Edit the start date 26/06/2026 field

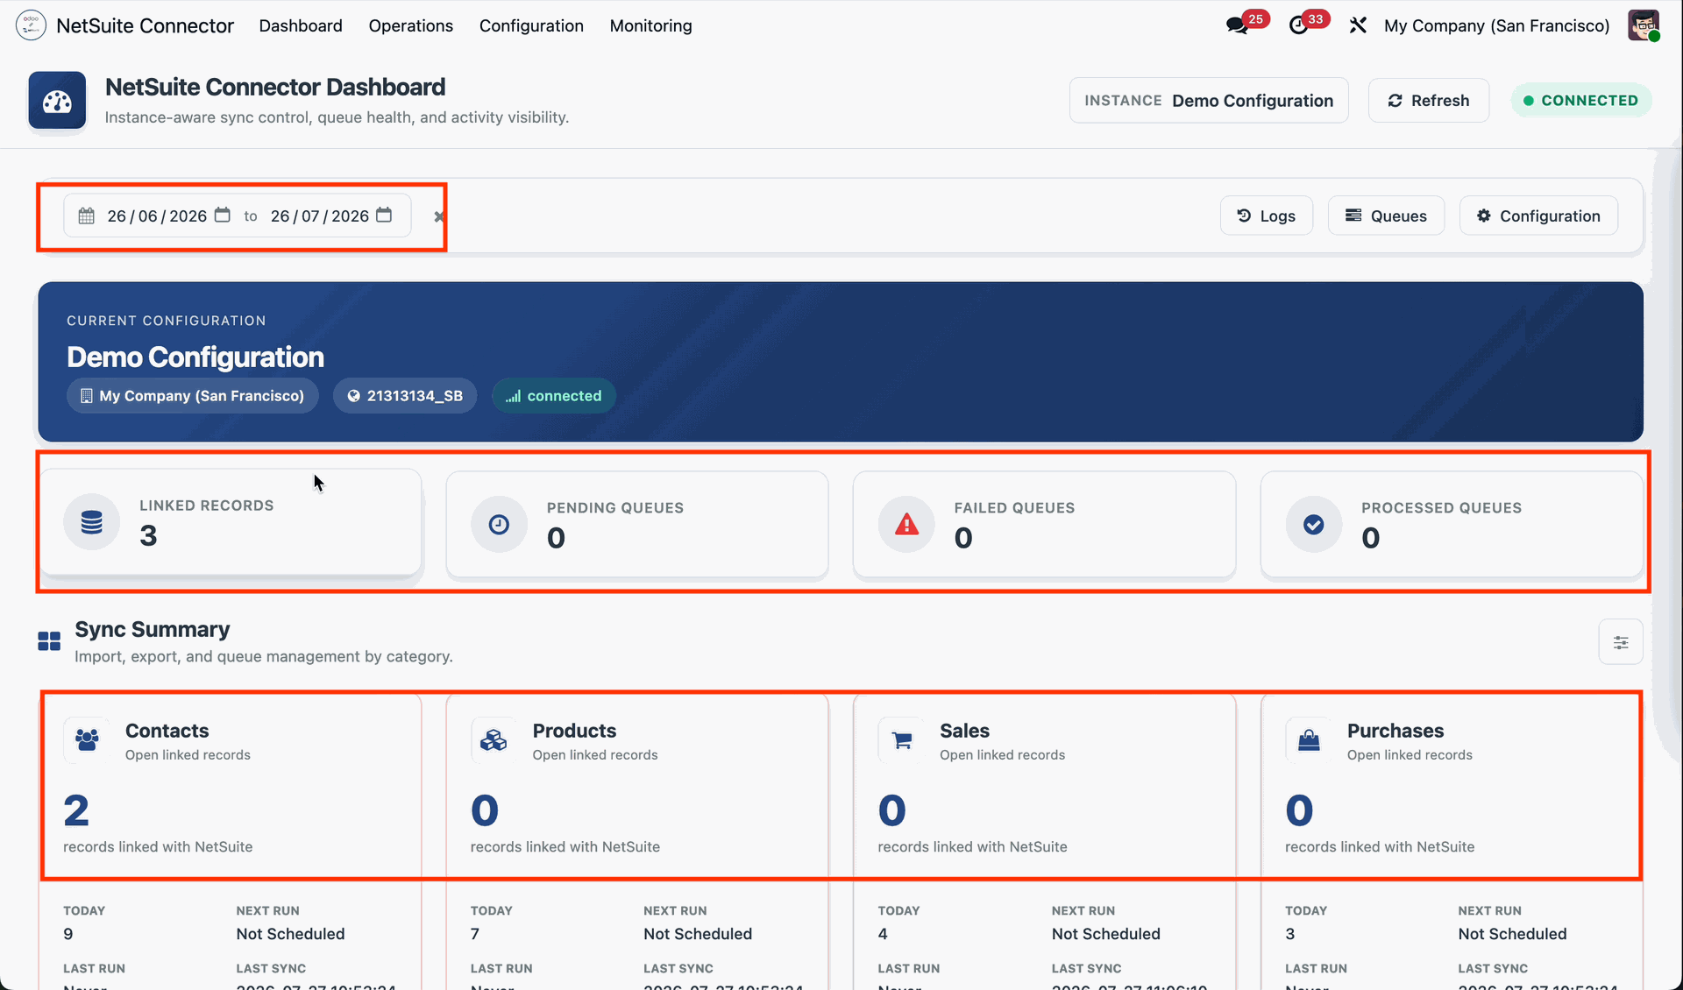pyautogui.click(x=157, y=216)
